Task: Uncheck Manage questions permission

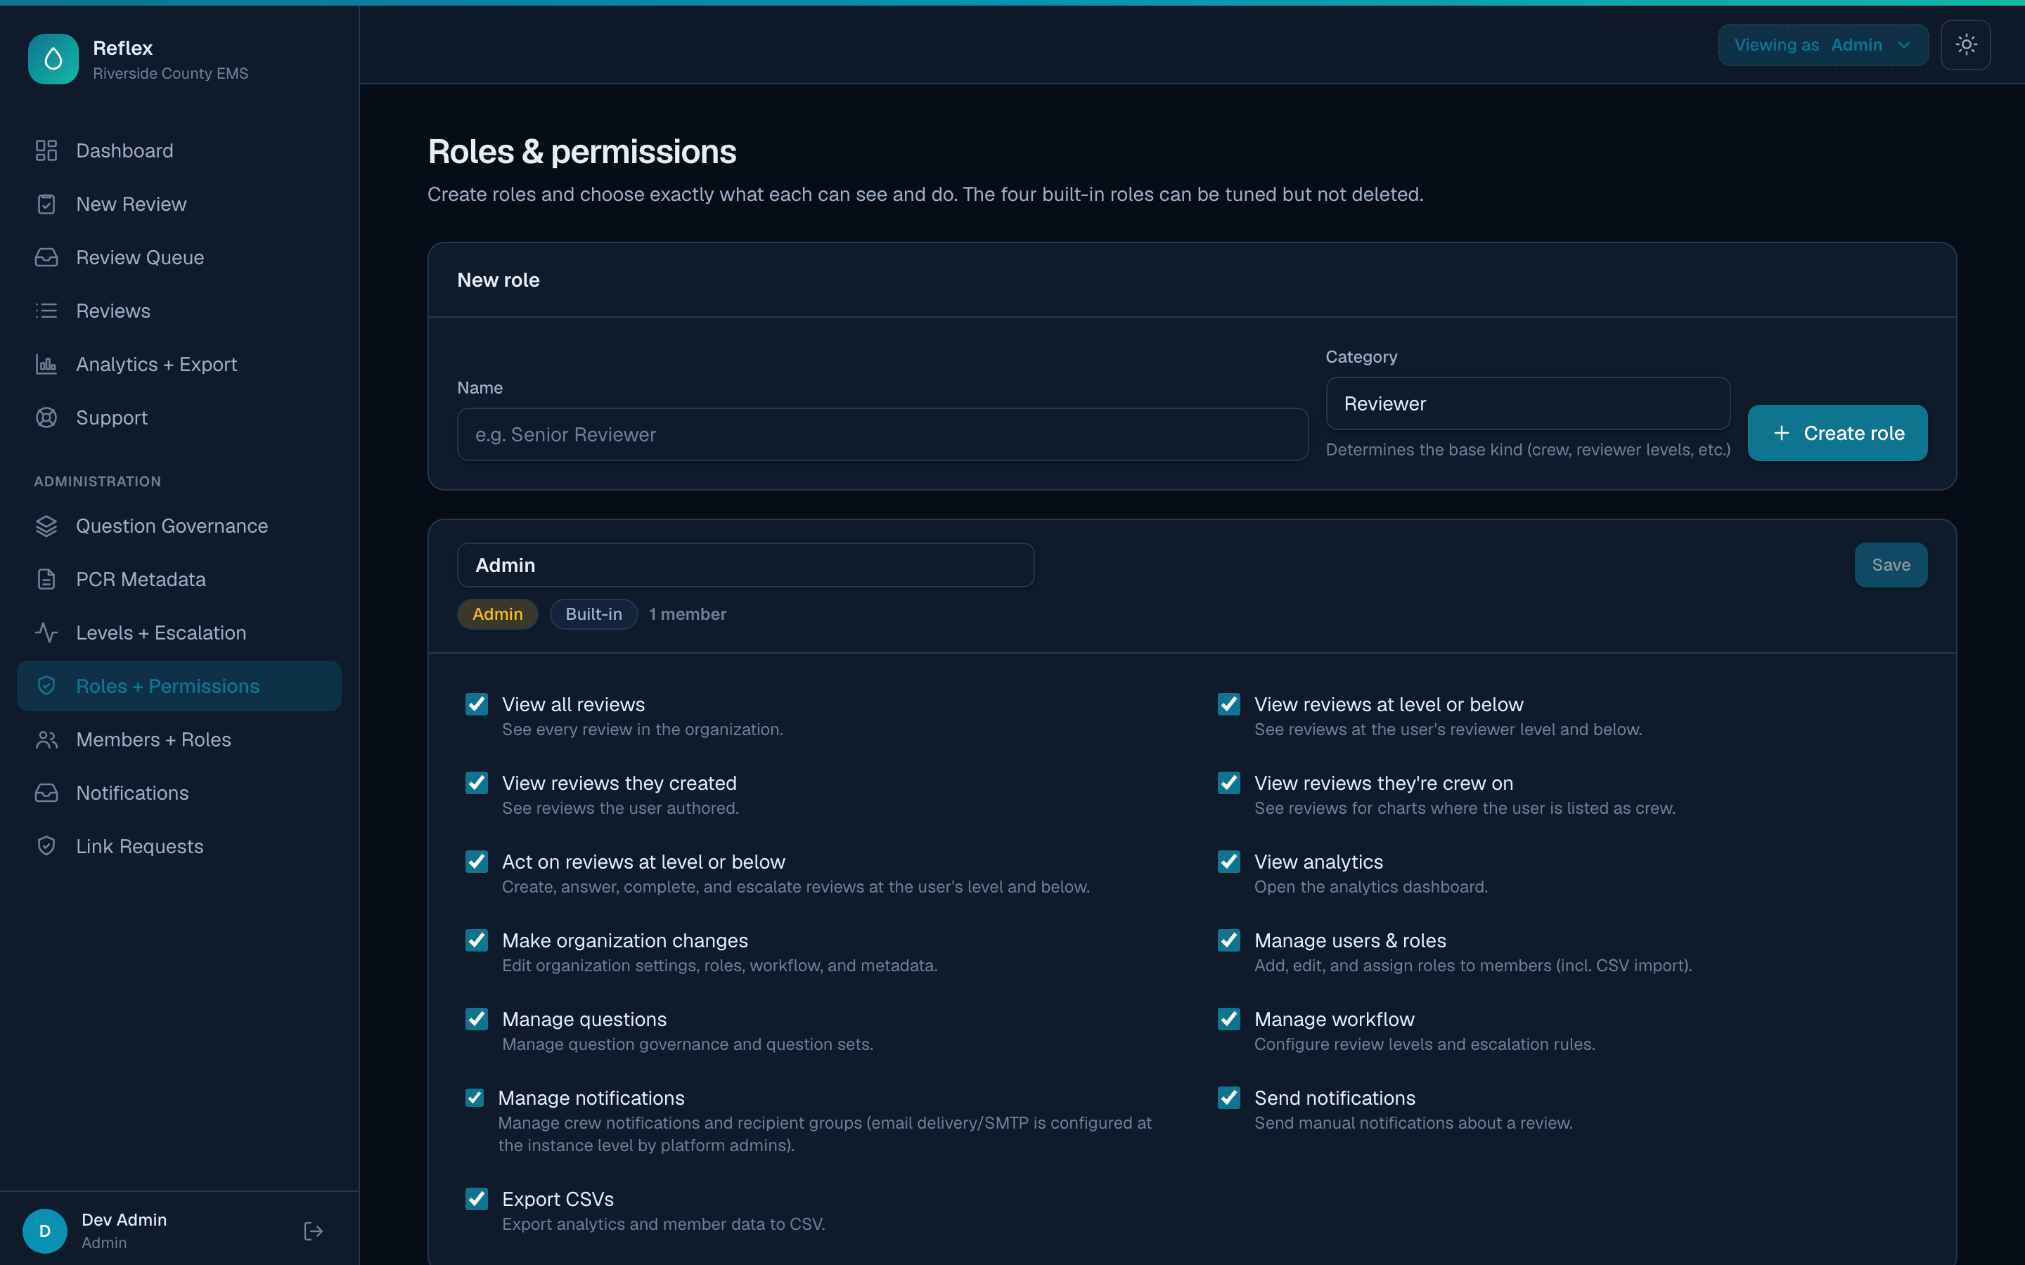Action: [477, 1019]
